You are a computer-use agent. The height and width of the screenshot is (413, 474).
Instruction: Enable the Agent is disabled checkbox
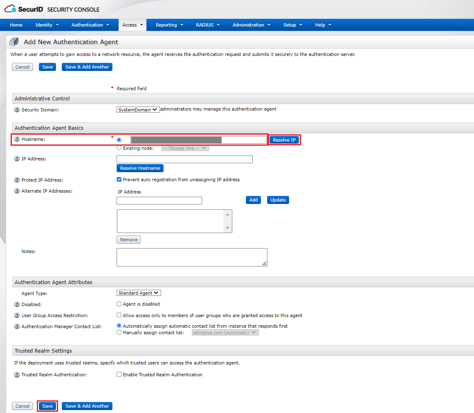coord(119,304)
